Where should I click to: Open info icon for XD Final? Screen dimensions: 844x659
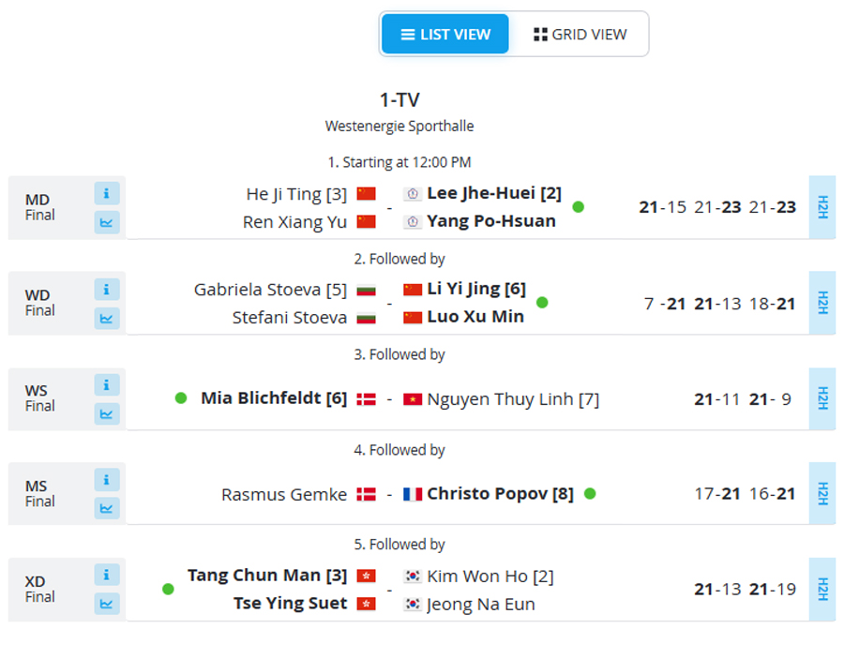pos(107,575)
